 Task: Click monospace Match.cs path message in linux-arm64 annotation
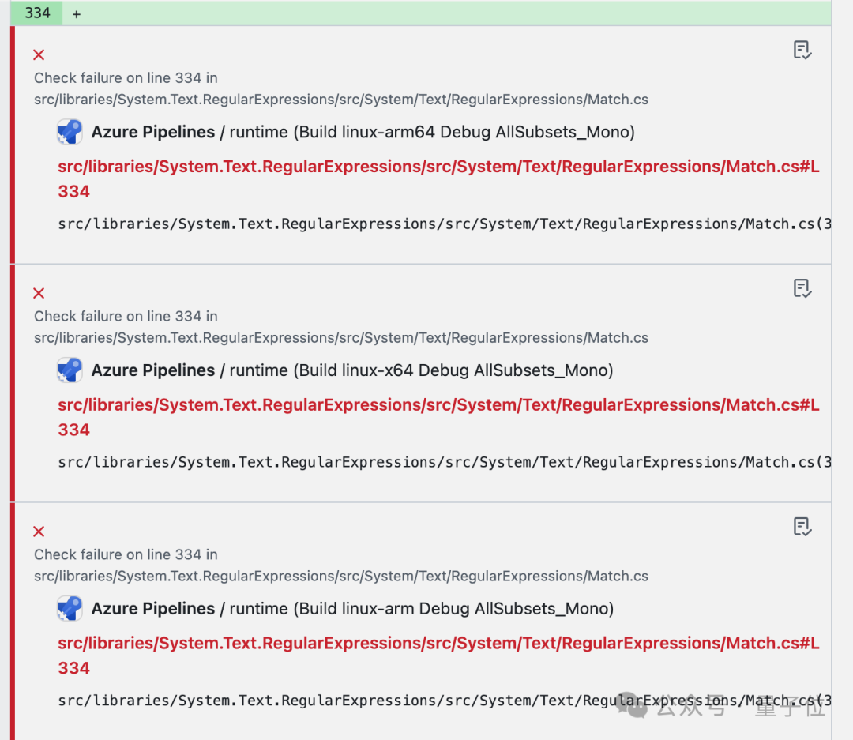[x=445, y=224]
